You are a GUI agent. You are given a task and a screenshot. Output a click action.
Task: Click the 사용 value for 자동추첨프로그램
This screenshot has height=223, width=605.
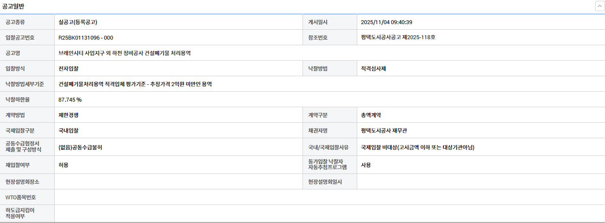366,165
